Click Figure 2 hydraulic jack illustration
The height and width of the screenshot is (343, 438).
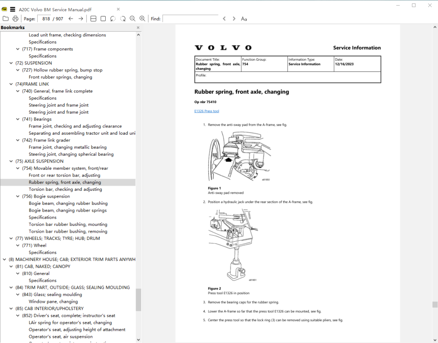(x=233, y=245)
